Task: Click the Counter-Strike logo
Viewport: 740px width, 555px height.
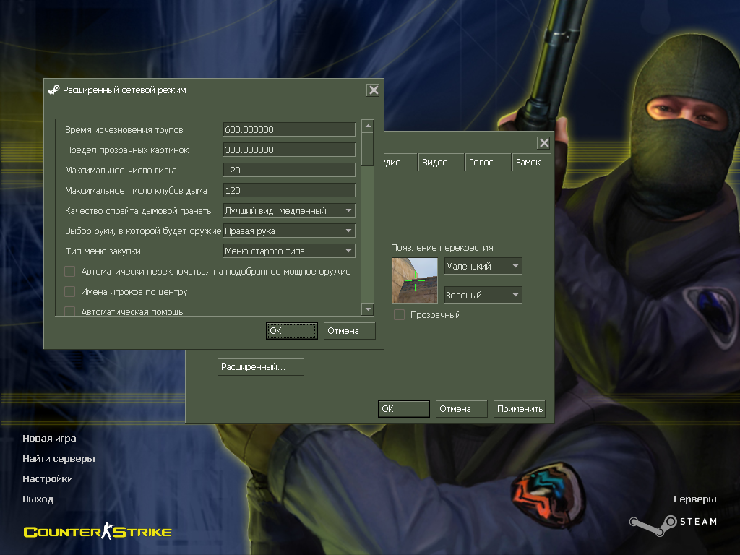Action: pyautogui.click(x=98, y=532)
